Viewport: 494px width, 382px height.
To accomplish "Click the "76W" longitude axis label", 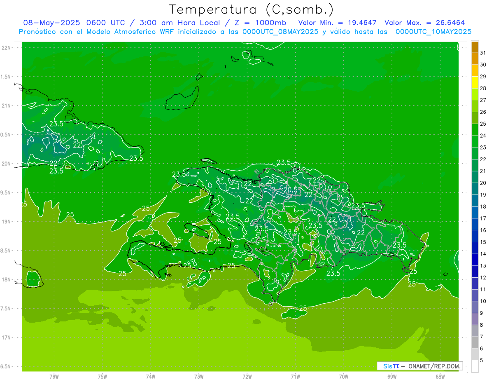I will coord(54,376).
